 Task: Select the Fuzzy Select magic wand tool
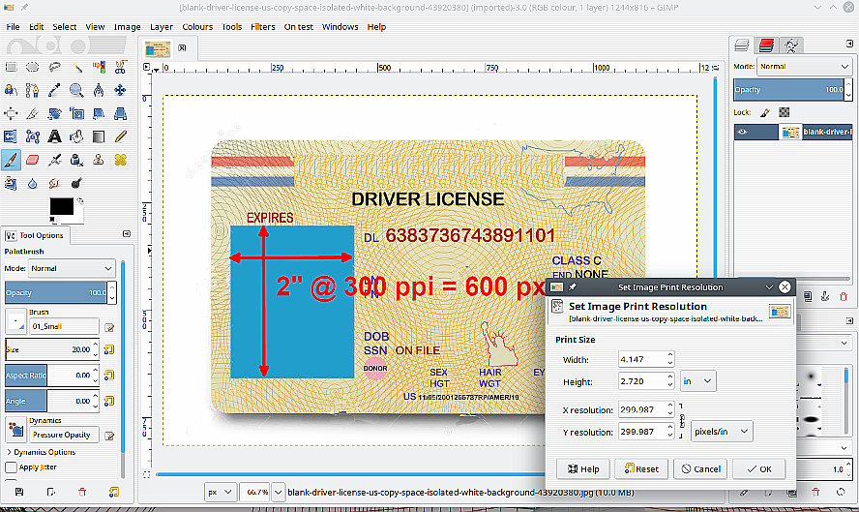pyautogui.click(x=77, y=67)
